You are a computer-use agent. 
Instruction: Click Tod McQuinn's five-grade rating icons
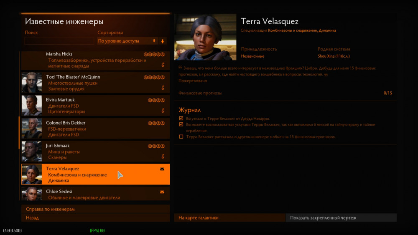point(154,77)
